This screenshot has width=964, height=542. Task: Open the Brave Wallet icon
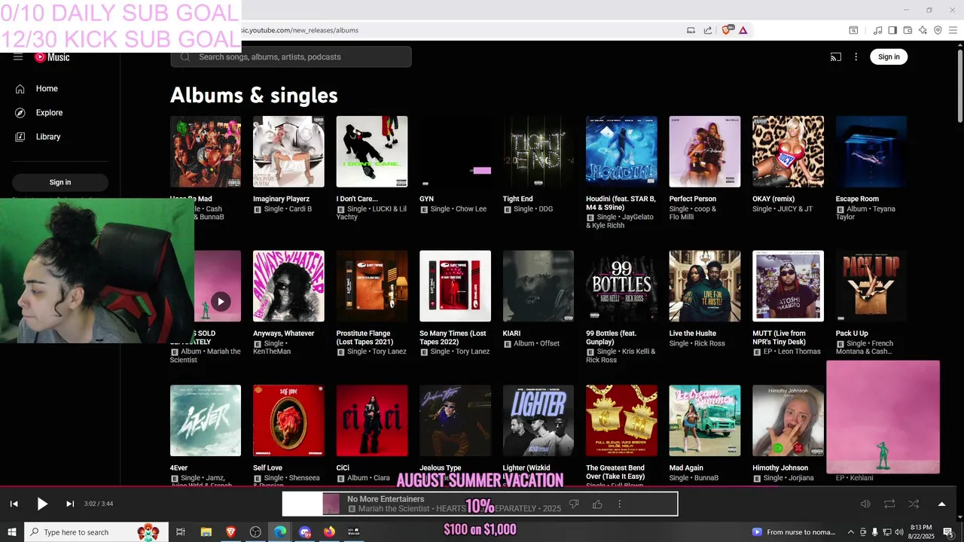[908, 30]
